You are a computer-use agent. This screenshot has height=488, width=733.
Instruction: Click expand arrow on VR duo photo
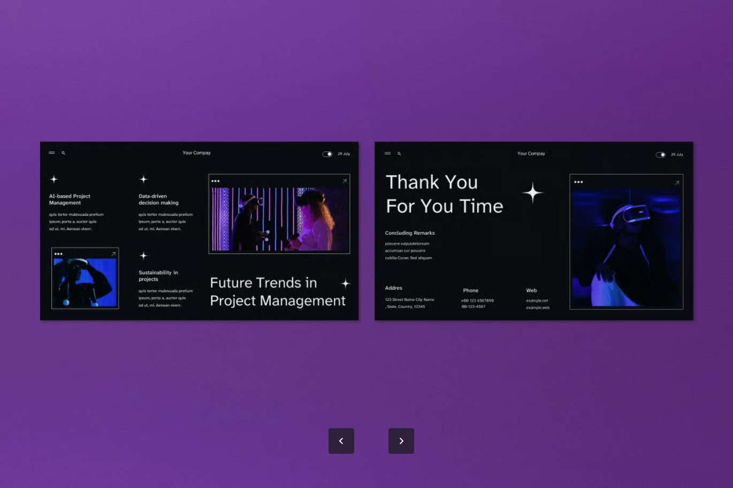tap(345, 181)
